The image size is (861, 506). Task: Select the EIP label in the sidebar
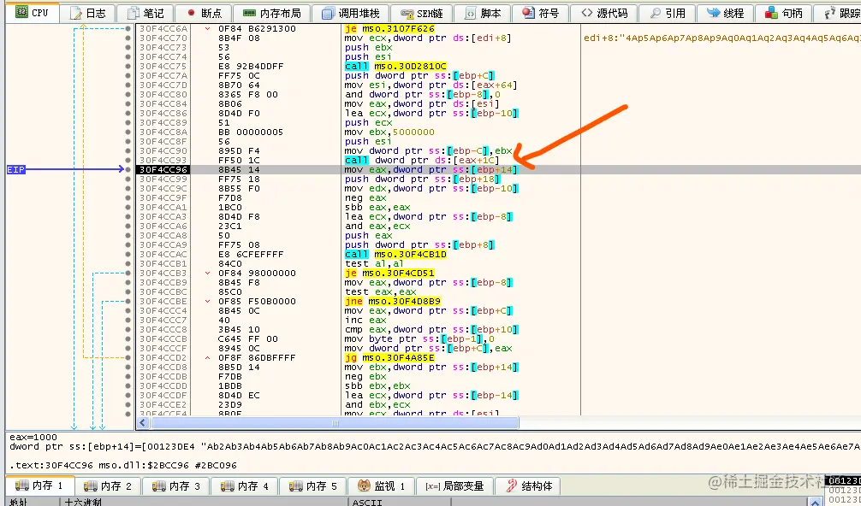coord(16,169)
